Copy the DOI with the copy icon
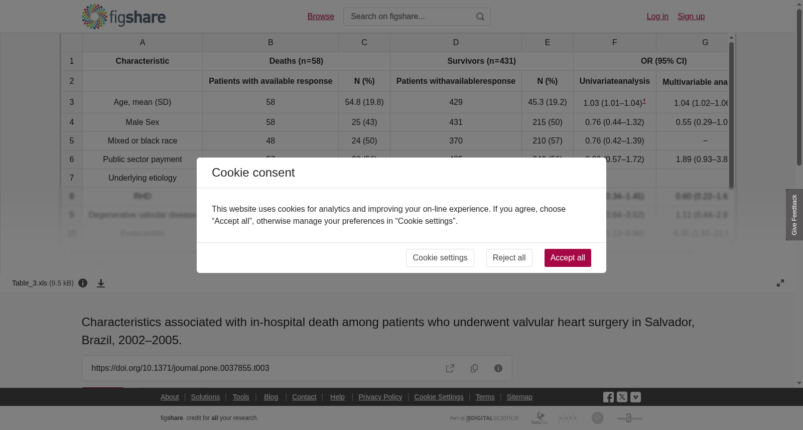This screenshot has width=803, height=430. (474, 368)
